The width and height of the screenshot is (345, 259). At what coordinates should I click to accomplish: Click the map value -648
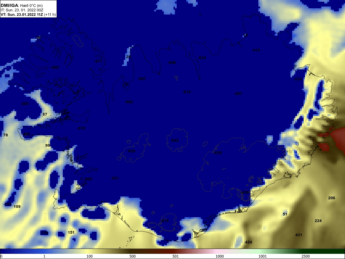tap(172, 63)
